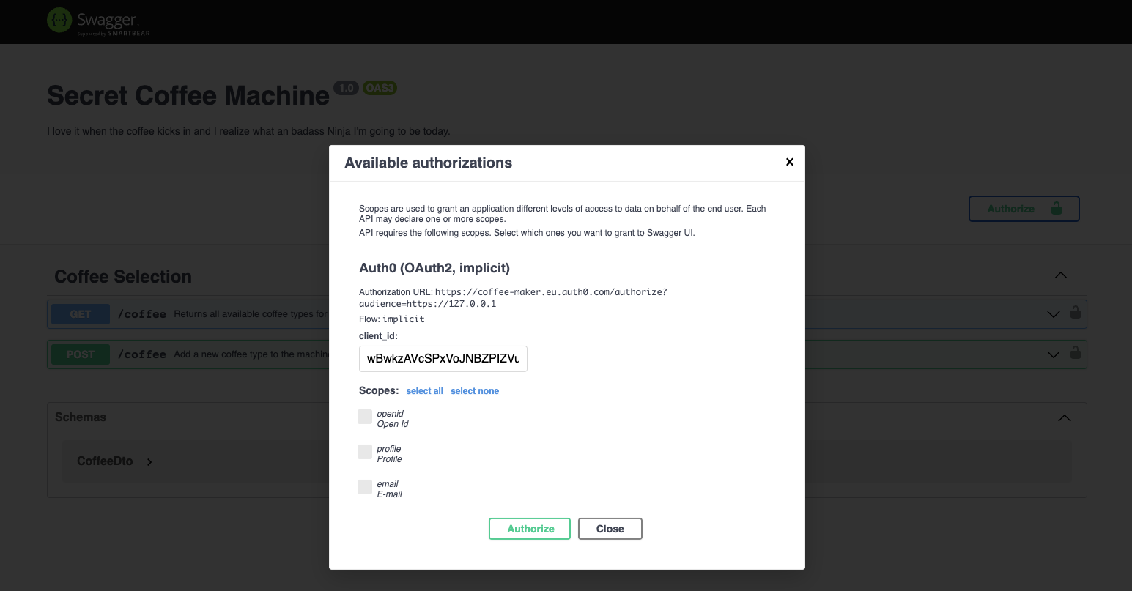Click the 'select all' scopes link

pos(425,391)
